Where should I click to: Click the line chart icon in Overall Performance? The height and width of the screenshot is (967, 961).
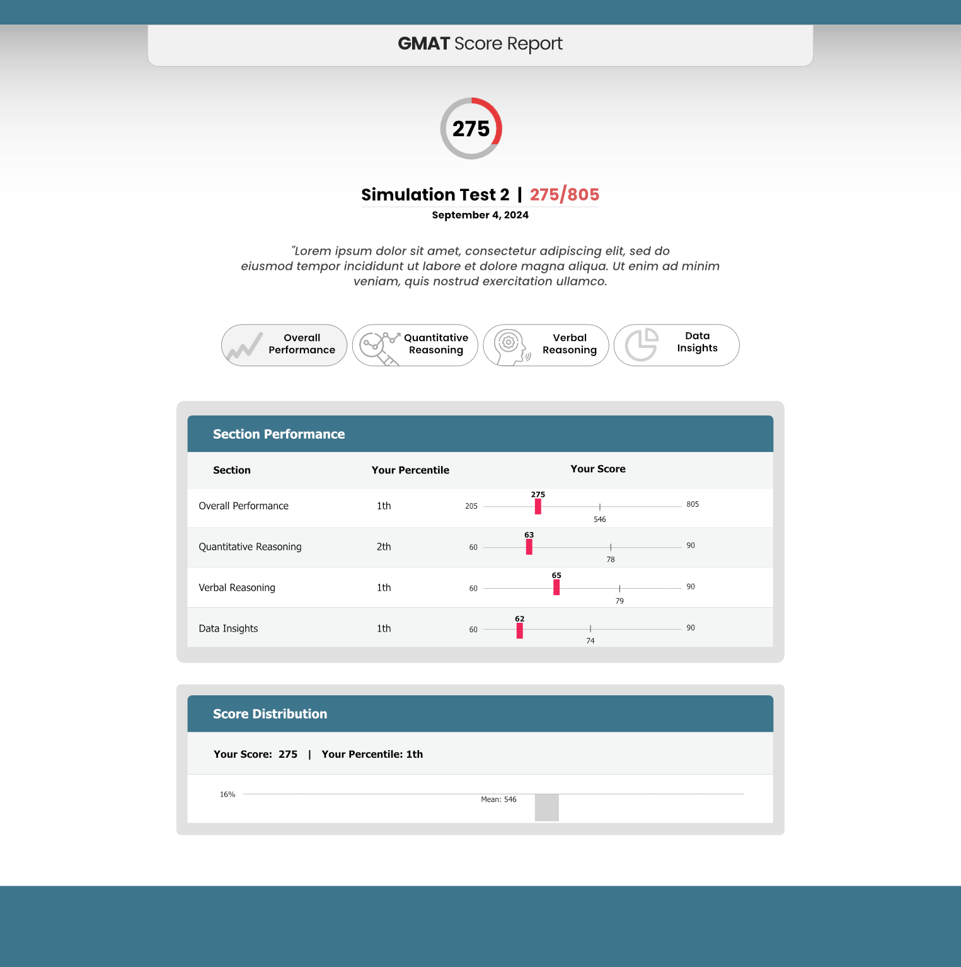click(245, 346)
